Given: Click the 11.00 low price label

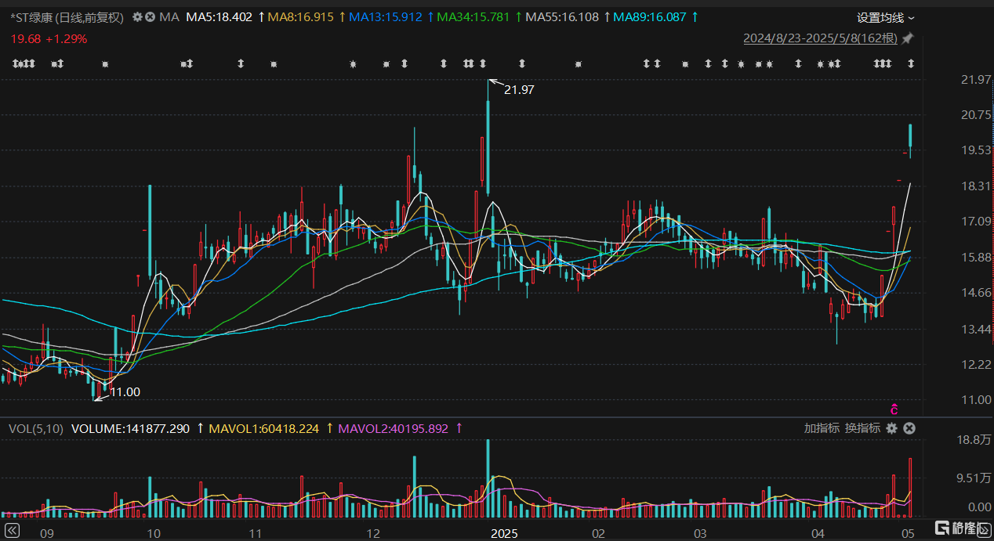Looking at the screenshot, I should pos(125,391).
